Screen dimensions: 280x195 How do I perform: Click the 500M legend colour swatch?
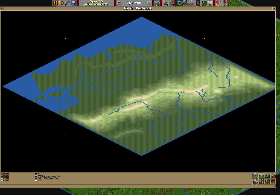click(x=2, y=180)
